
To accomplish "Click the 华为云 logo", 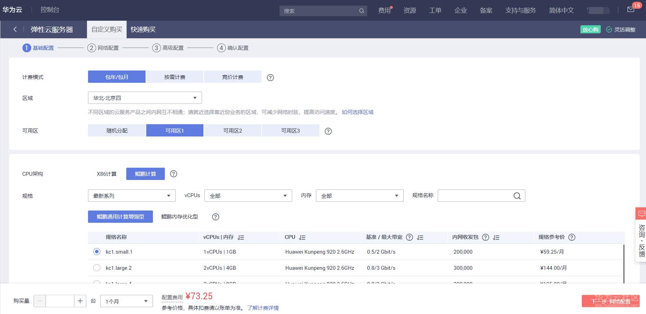I will pos(12,10).
